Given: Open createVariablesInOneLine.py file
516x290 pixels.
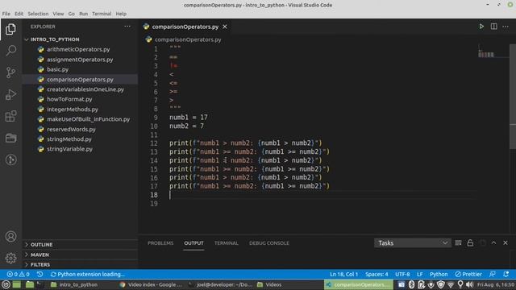Looking at the screenshot, I should [x=85, y=89].
